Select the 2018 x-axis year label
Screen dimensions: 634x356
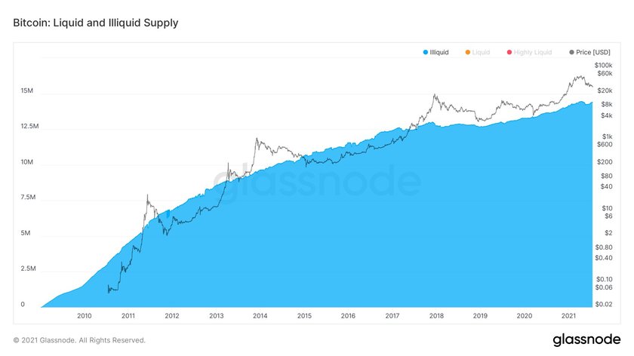436,315
